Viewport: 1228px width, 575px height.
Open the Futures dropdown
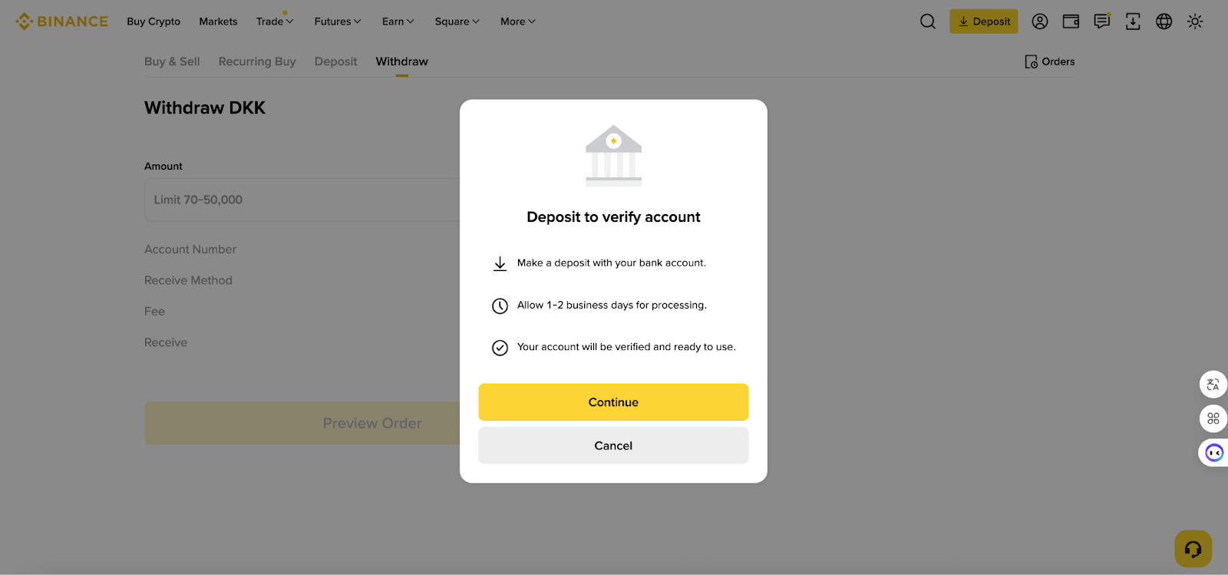click(337, 21)
